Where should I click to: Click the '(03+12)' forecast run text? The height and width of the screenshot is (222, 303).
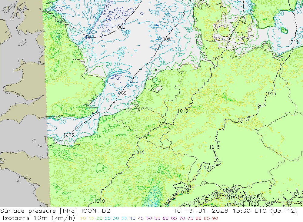pyautogui.click(x=284, y=211)
